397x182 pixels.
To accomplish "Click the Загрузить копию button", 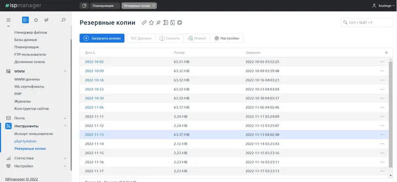I will pos(102,38).
